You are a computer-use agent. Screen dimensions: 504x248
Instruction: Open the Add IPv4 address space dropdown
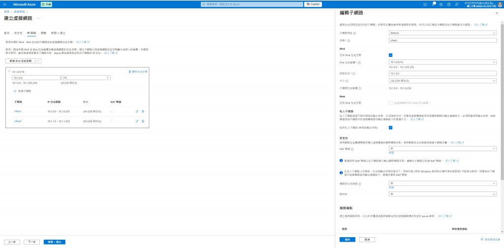coord(24,60)
